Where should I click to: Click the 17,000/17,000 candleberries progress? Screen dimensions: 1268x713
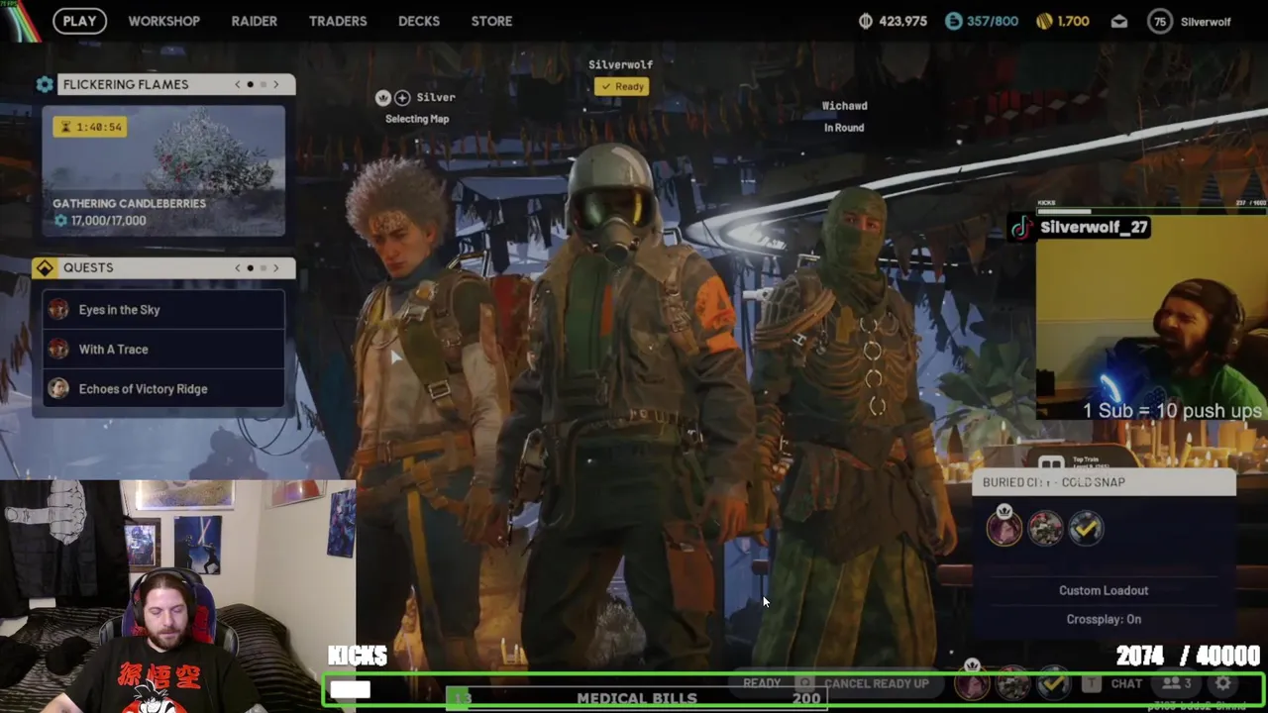click(100, 220)
